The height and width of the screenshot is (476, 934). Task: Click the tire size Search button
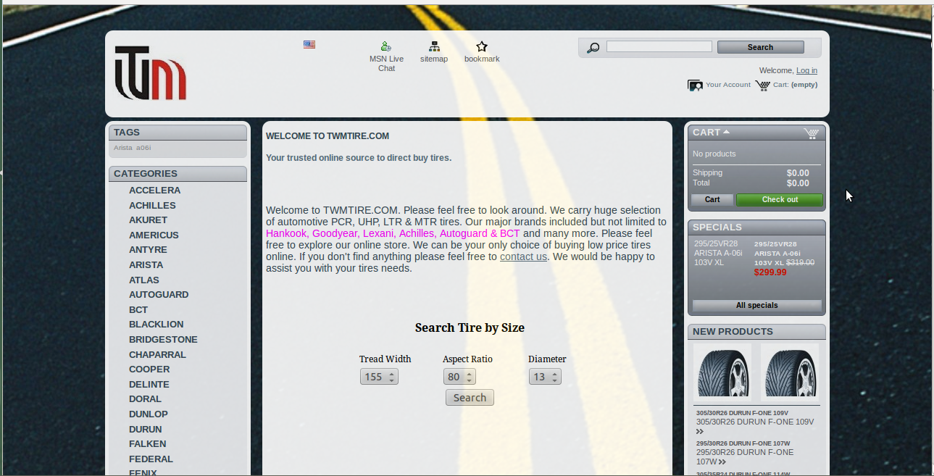470,398
